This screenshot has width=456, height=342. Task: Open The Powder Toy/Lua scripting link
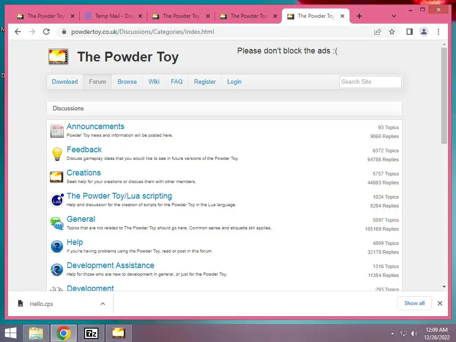tap(119, 196)
